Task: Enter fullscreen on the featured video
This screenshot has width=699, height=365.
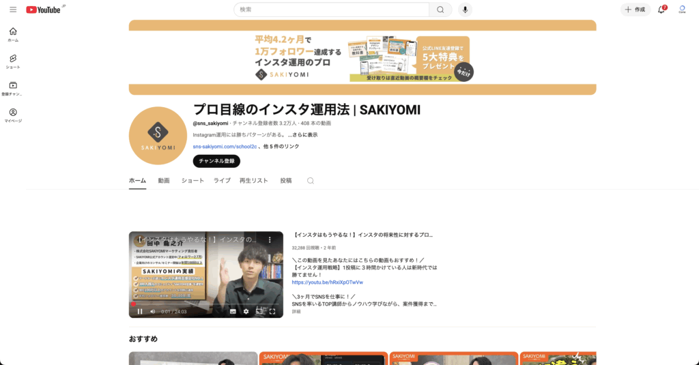Action: 272,312
